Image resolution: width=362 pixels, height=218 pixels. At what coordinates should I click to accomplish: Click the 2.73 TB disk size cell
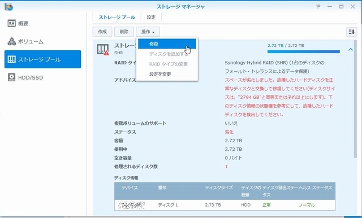213,205
